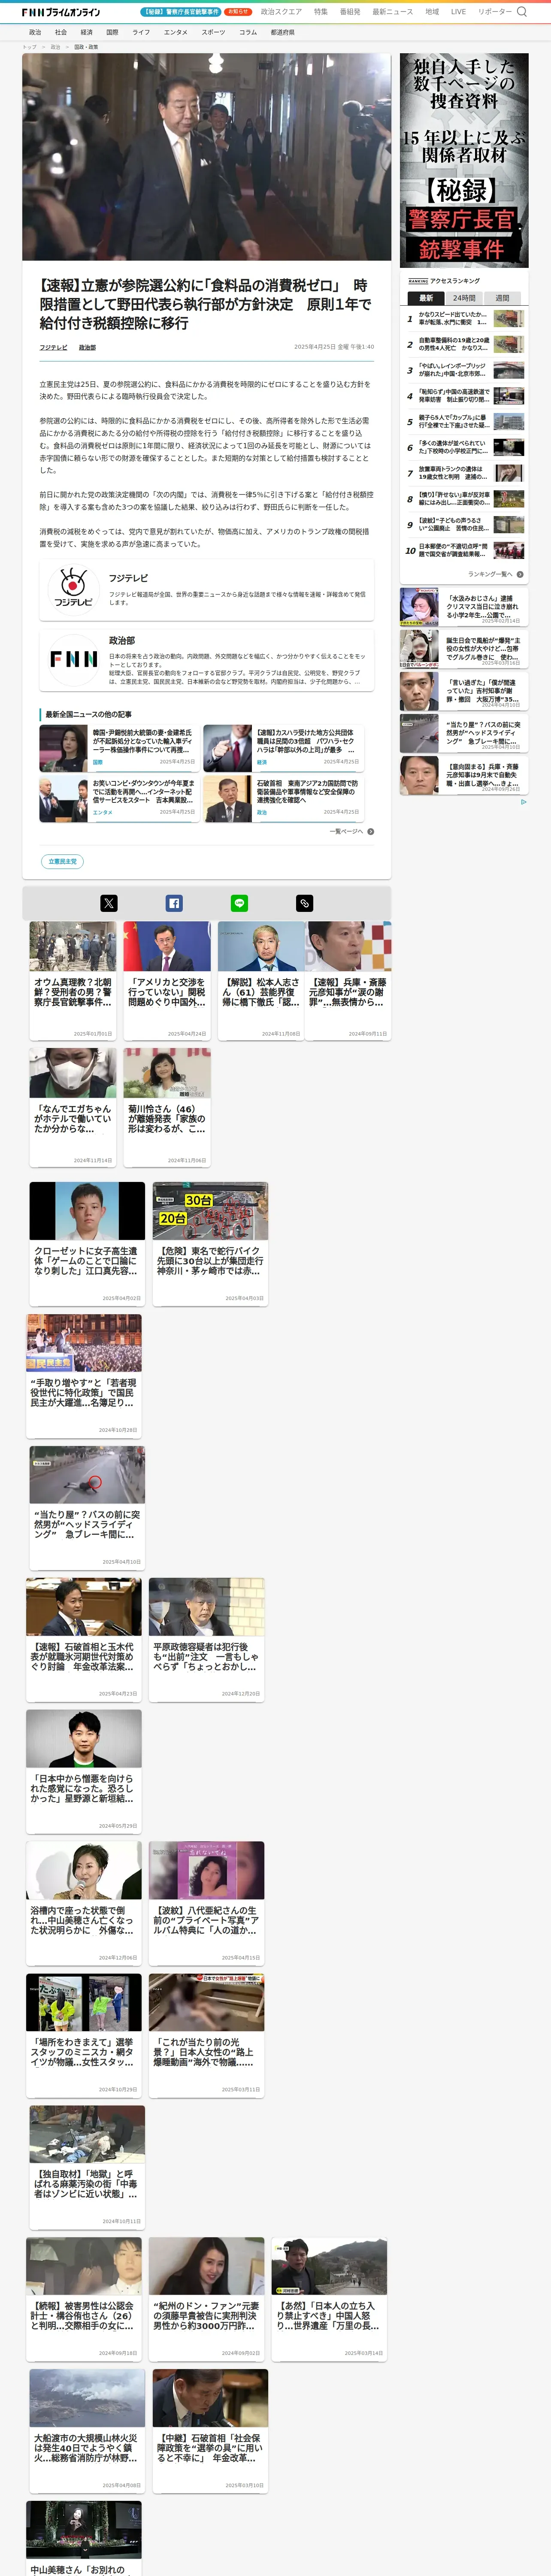The height and width of the screenshot is (2576, 551).
Task: Open card オウム真理教？北朝鮮？
Action: [x=73, y=981]
